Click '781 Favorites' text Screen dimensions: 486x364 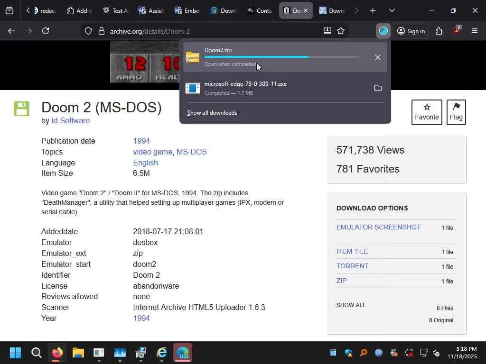tap(368, 169)
